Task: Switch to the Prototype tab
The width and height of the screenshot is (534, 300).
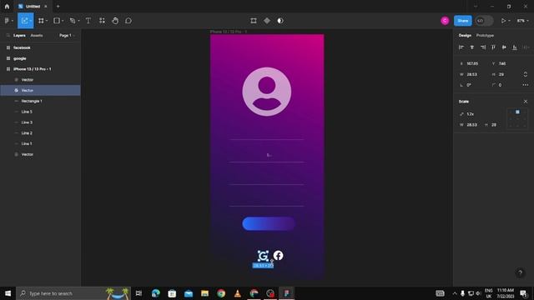Action: coord(485,35)
